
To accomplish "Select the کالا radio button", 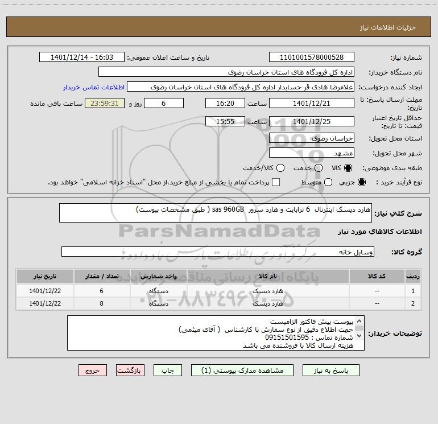I will click(x=348, y=168).
